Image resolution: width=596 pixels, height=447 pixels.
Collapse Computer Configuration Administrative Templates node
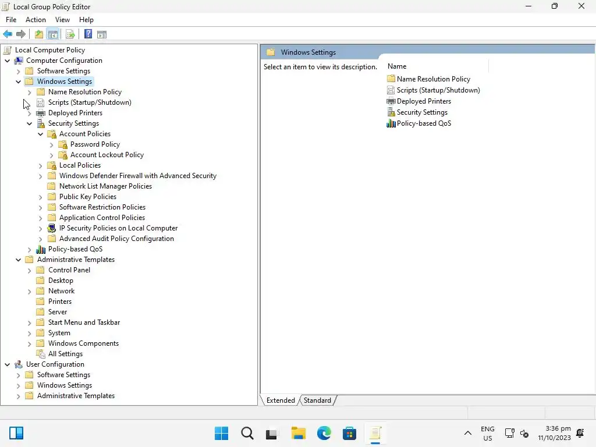point(18,260)
